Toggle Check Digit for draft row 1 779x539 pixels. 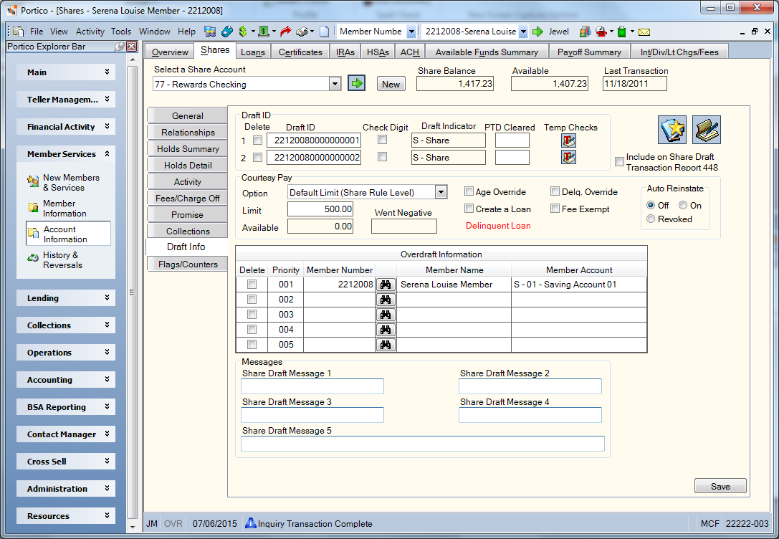tap(382, 140)
